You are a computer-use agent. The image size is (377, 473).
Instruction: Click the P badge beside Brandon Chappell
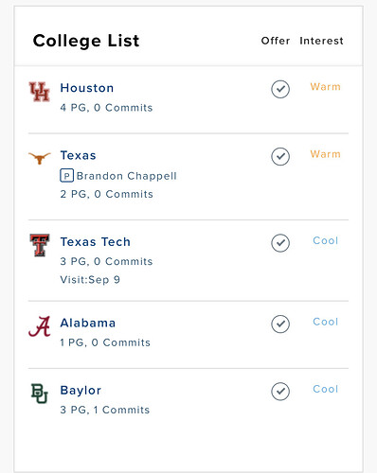66,176
